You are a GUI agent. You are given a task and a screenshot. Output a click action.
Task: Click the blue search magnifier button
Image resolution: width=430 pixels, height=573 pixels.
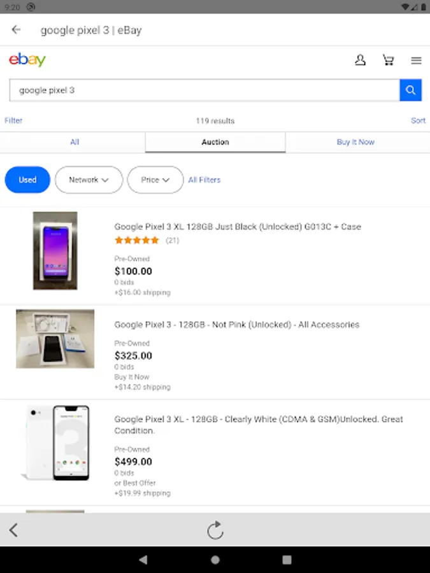click(411, 90)
